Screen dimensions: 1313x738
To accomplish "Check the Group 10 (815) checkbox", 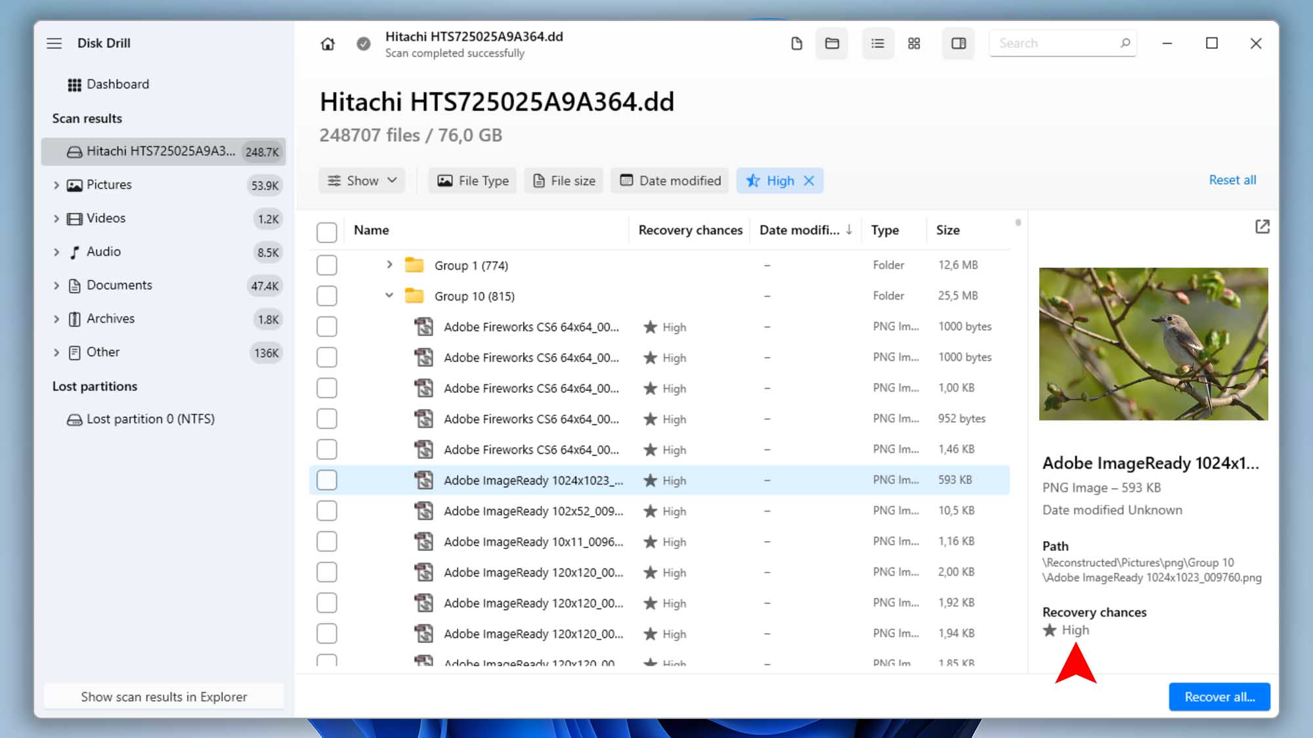I will (326, 296).
